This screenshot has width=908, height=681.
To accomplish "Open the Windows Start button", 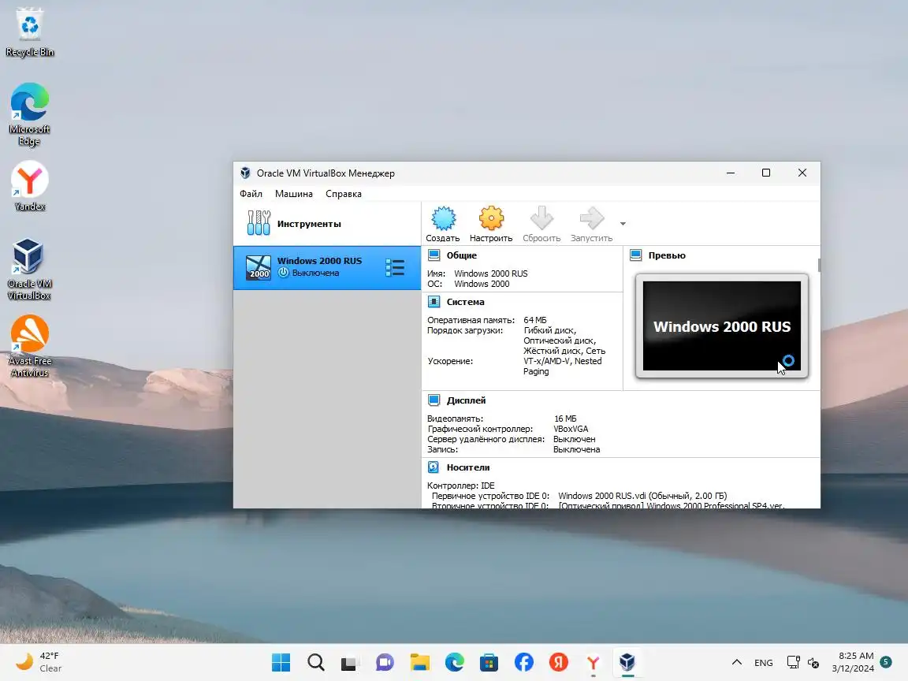I will pyautogui.click(x=281, y=662).
